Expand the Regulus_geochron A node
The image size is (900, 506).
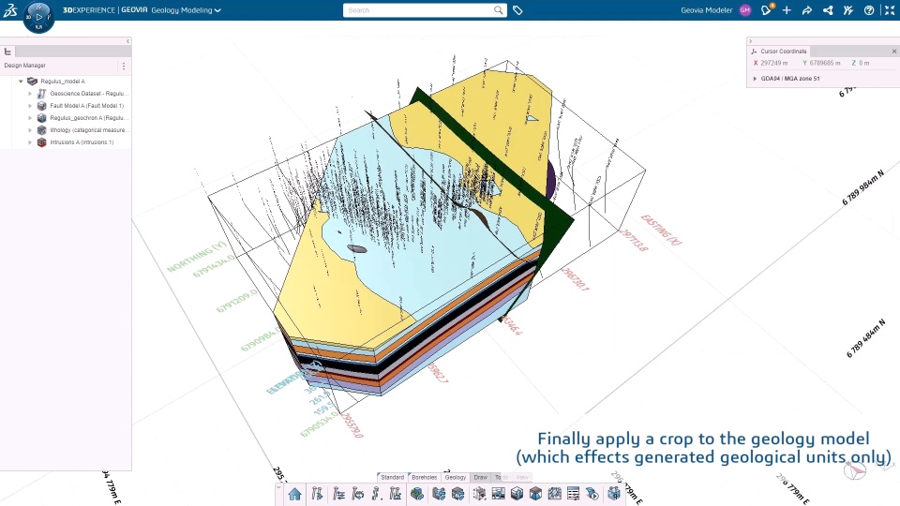tap(30, 118)
